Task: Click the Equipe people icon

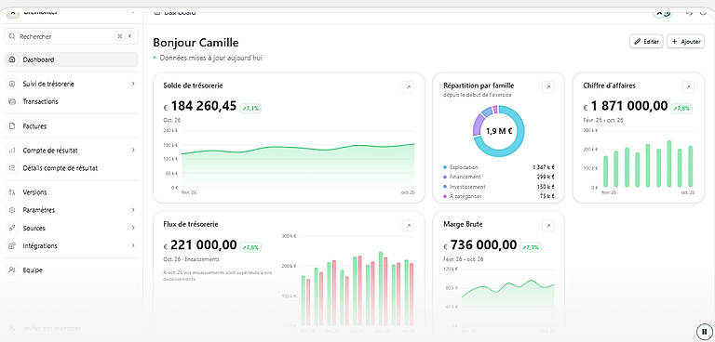Action: pyautogui.click(x=12, y=270)
